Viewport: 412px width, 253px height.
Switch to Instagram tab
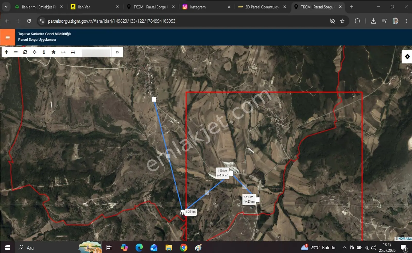206,7
